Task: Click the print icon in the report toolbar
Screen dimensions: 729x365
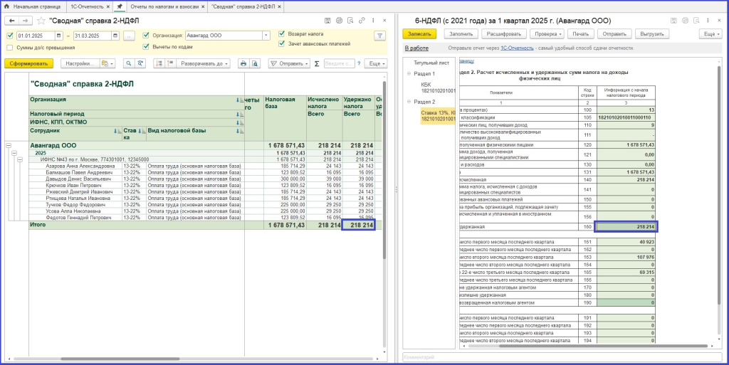Action: [243, 63]
